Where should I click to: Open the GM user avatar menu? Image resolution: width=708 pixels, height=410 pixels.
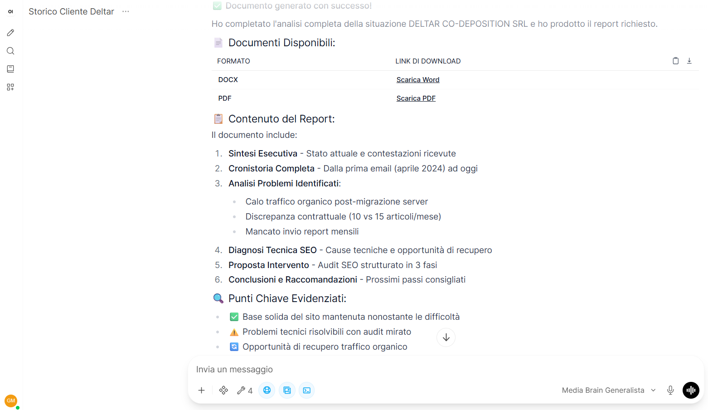pyautogui.click(x=11, y=401)
